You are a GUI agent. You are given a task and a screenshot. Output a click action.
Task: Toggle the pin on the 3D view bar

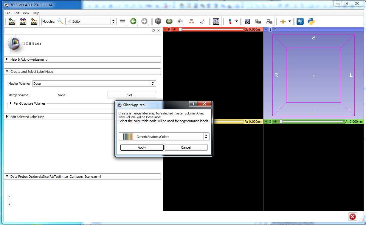266,29
